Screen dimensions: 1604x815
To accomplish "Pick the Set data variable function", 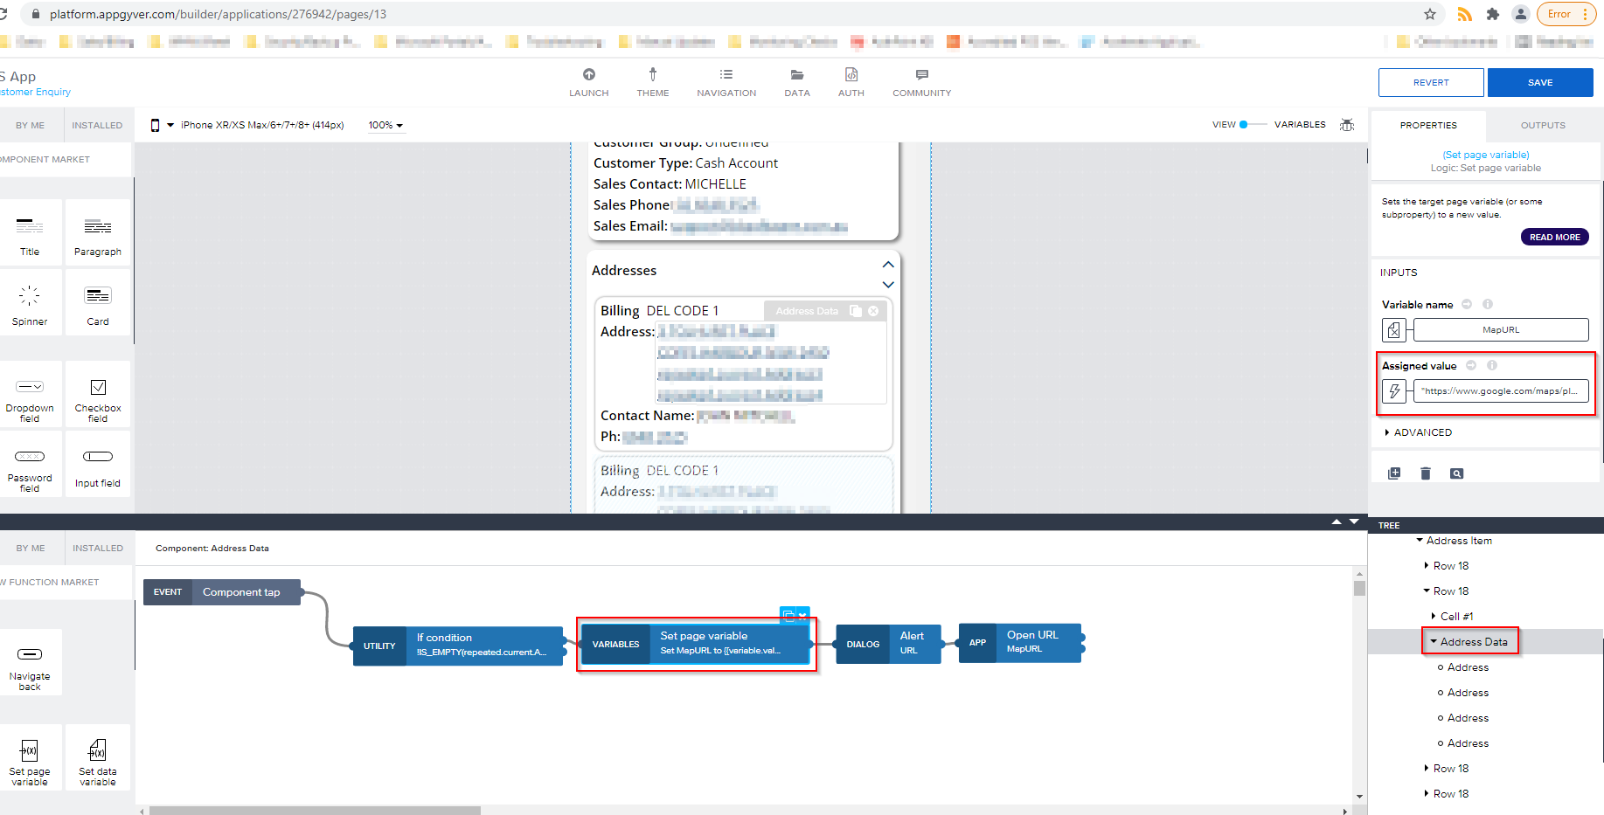I will click(x=98, y=758).
